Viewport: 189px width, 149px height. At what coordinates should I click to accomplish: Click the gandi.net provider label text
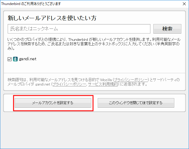pyautogui.click(x=28, y=59)
